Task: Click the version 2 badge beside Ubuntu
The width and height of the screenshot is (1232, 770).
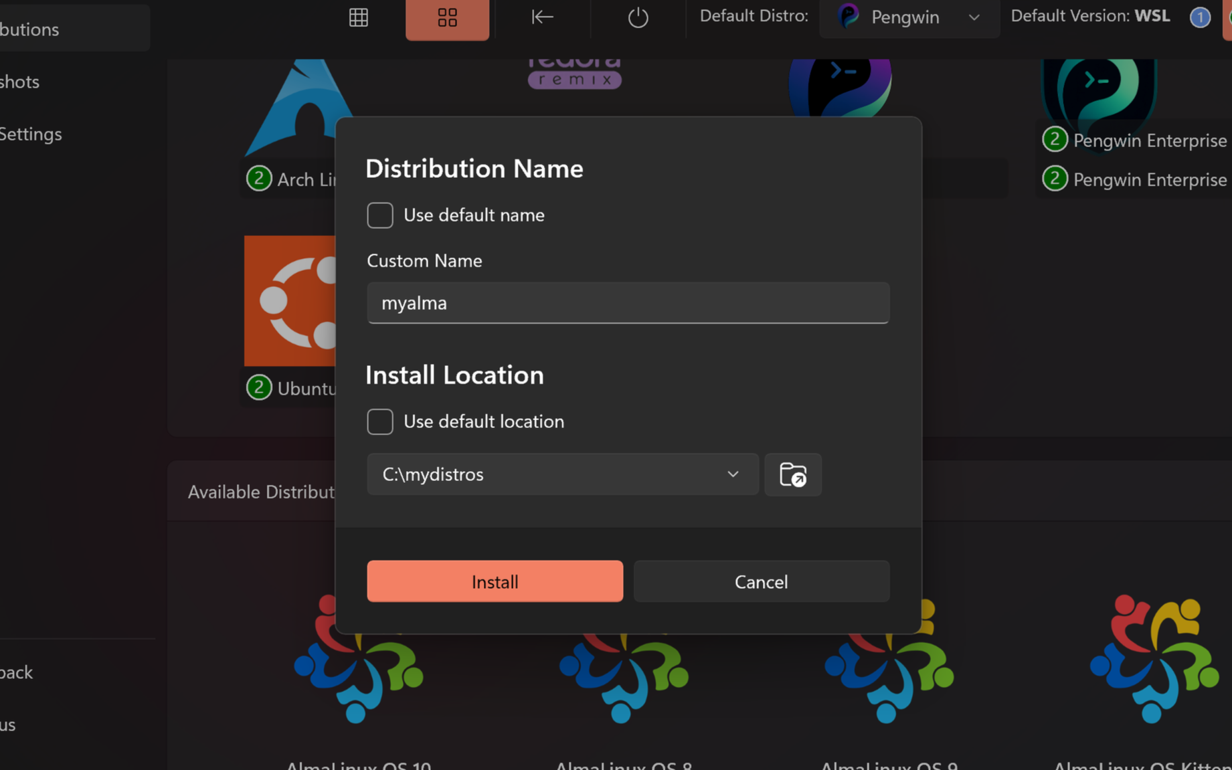Action: coord(259,387)
